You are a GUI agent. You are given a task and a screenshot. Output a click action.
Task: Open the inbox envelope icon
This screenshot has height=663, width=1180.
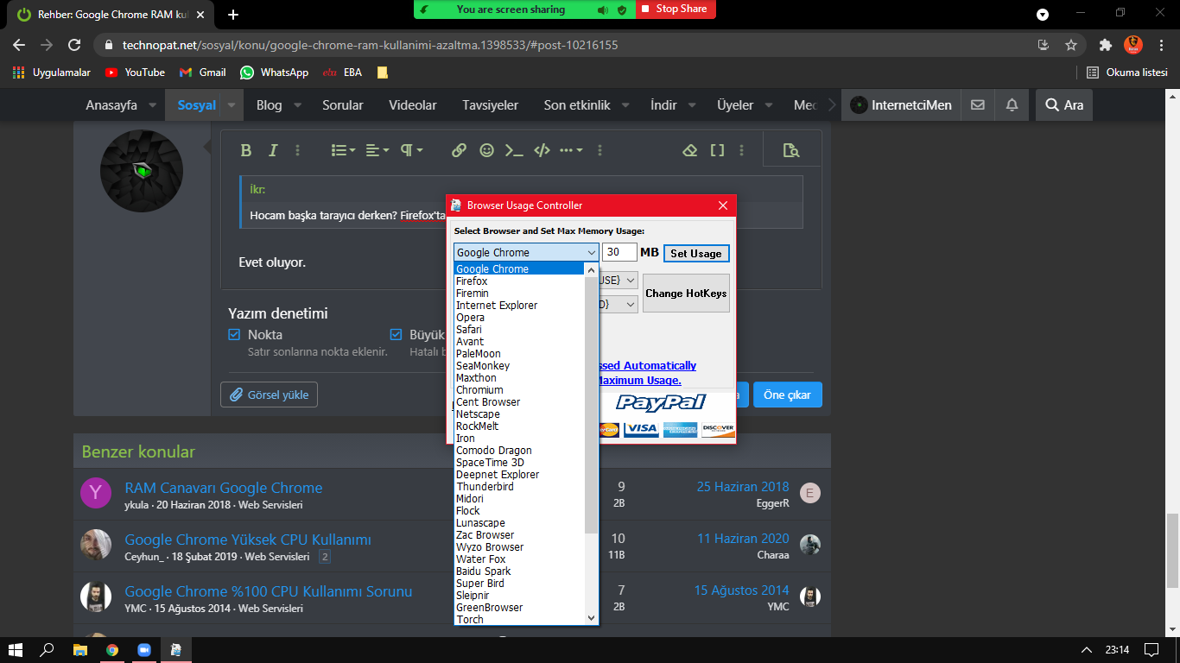click(978, 105)
